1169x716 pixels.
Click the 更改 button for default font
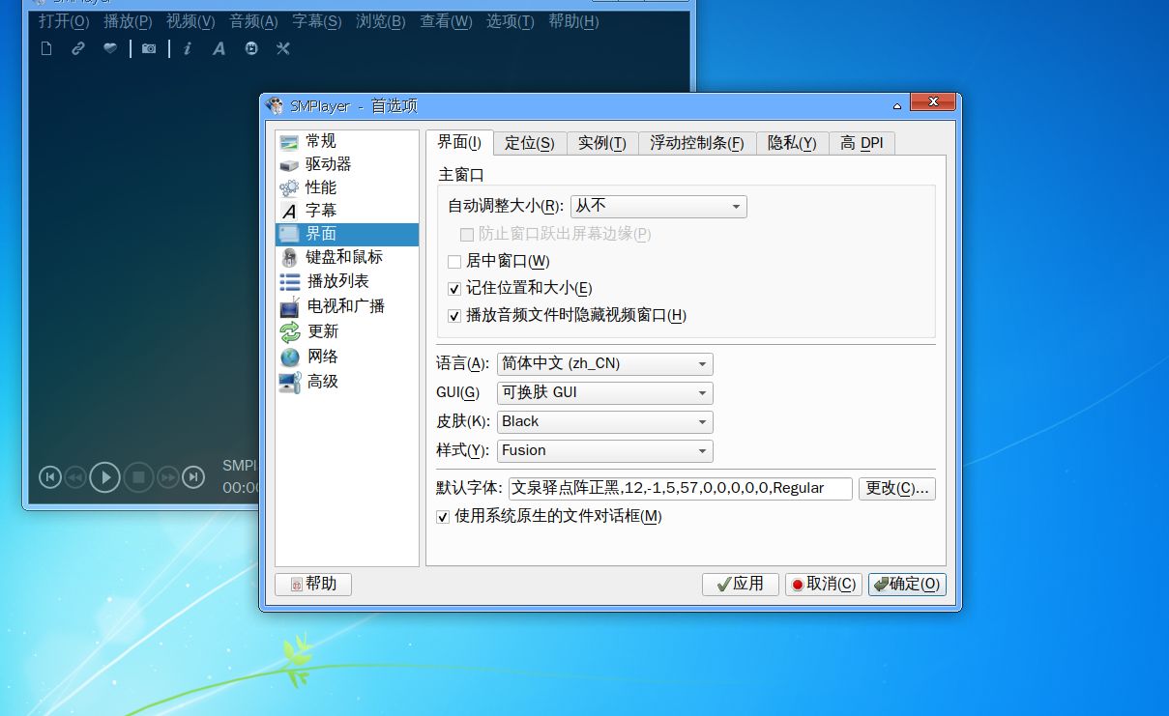click(897, 489)
